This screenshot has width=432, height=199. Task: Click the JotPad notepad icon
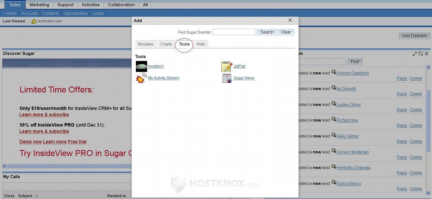point(226,66)
